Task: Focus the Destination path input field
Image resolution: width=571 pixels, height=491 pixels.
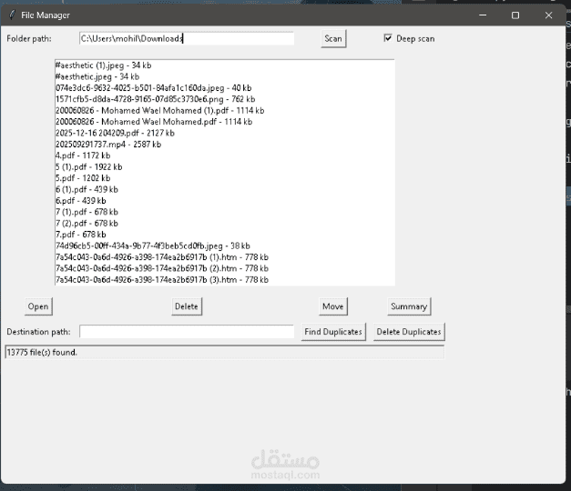Action: [187, 332]
